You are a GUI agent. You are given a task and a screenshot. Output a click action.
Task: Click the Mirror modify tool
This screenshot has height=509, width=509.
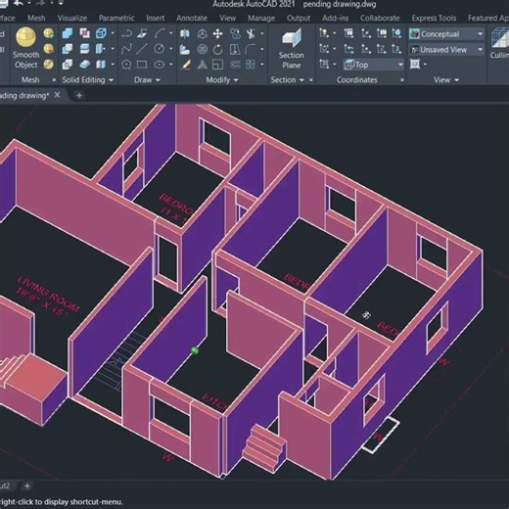[x=185, y=33]
